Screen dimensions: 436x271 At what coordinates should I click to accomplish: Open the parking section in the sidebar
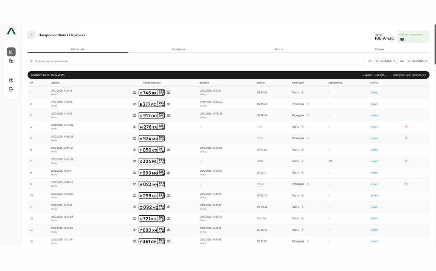coord(11,52)
